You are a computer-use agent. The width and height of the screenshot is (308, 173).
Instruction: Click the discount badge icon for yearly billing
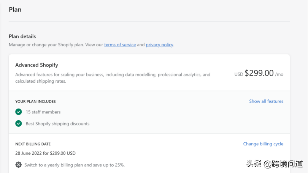[18, 165]
